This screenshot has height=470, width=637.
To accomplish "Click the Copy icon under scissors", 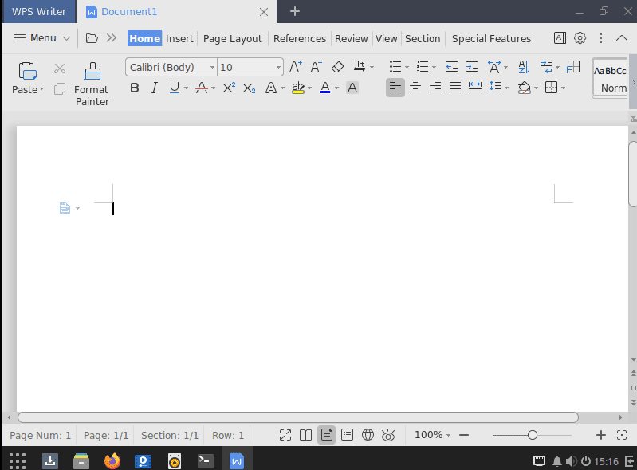I will (60, 89).
